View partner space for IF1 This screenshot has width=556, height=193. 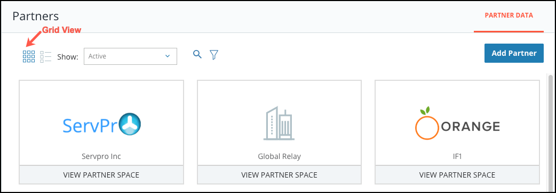tap(457, 174)
